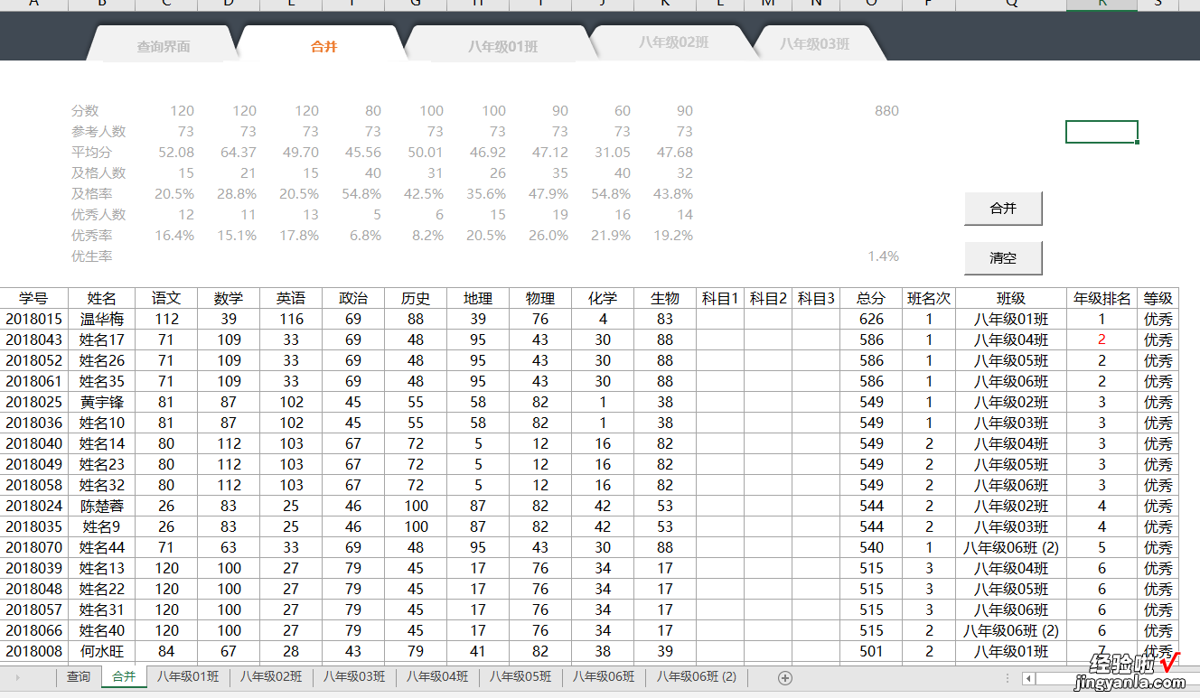Select the 合并 sheet tab at bottom
Viewport: 1200px width, 698px height.
[124, 676]
